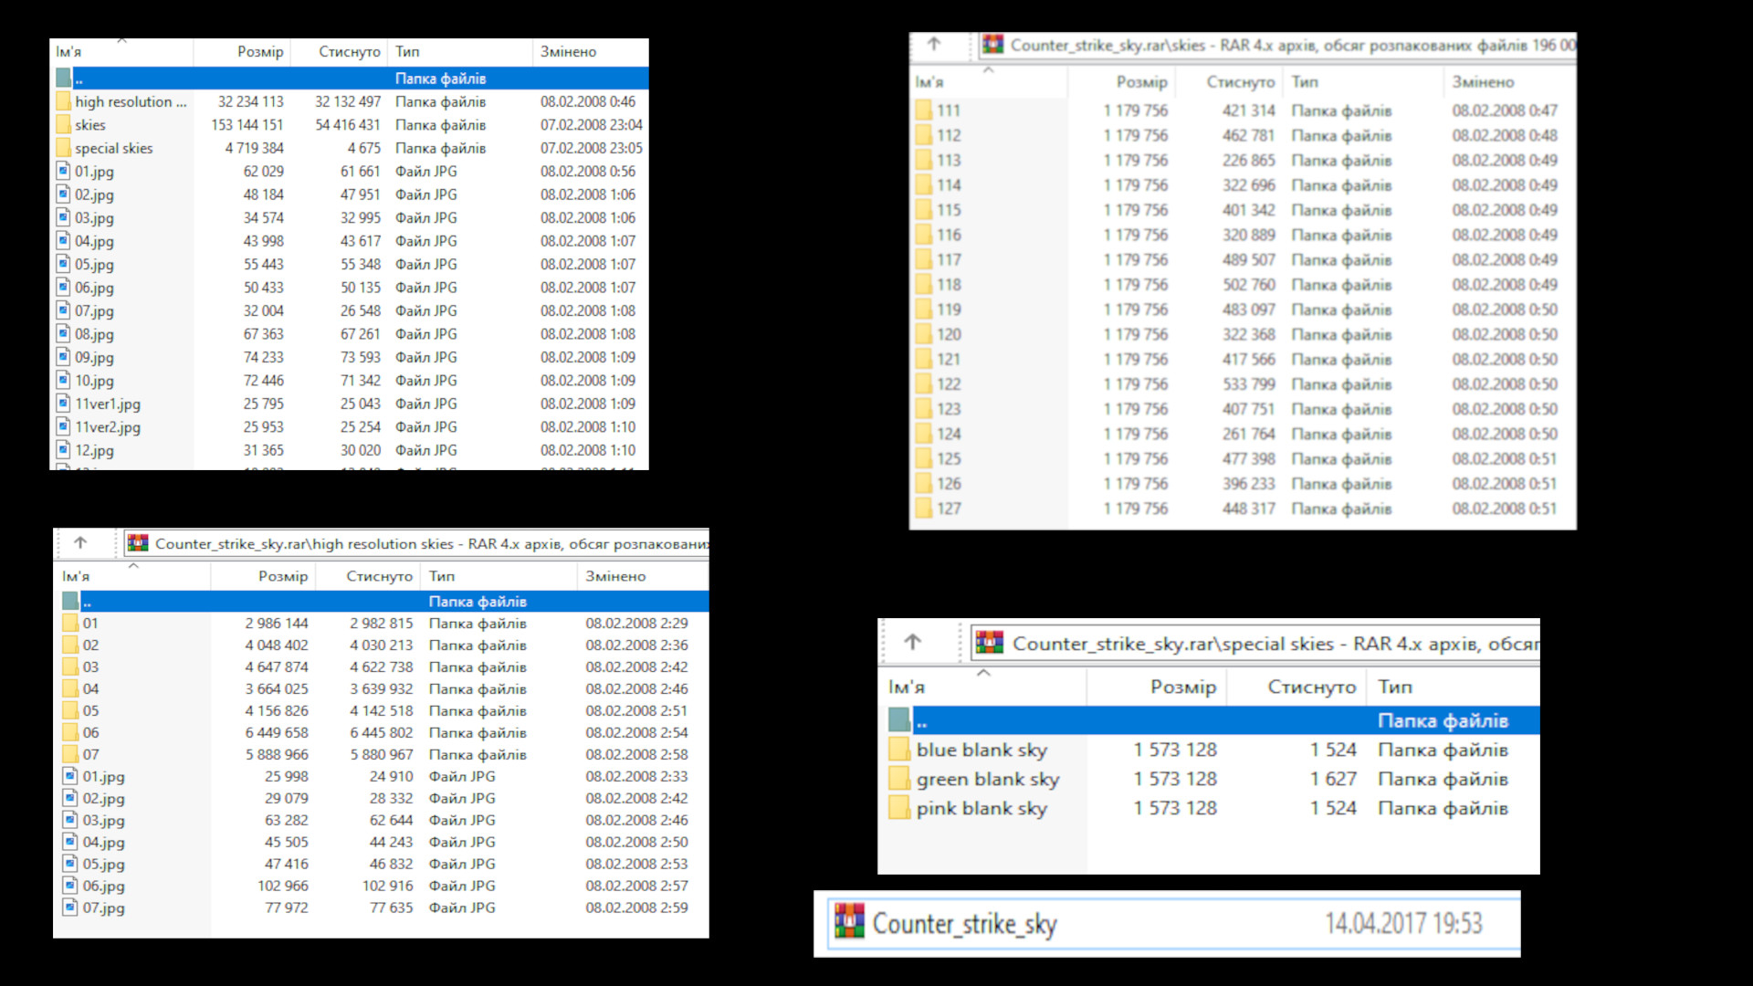The height and width of the screenshot is (986, 1753).
Task: Click the 01.jpg file icon in the top-left list
Action: [63, 171]
